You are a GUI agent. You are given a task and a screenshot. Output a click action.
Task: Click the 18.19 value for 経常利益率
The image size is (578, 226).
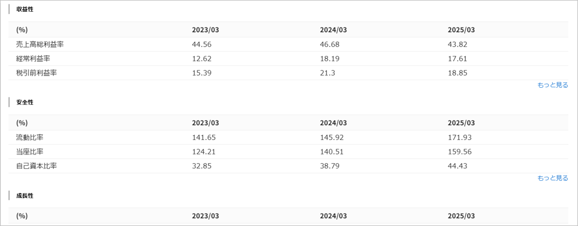330,59
